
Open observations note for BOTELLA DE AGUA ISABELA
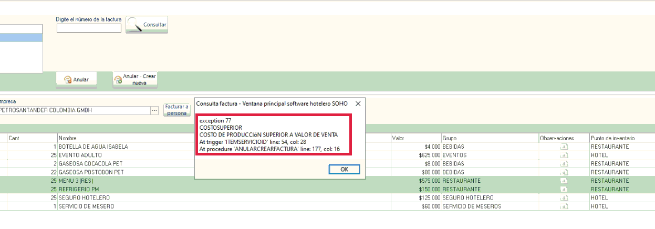[565, 147]
